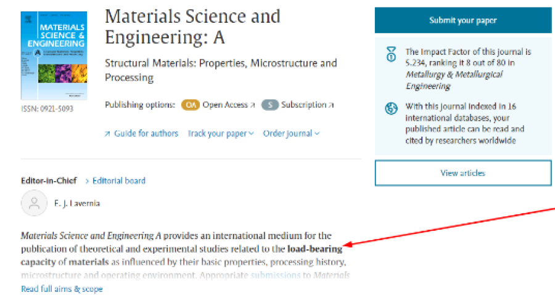Expand the Order journal dropdown
This screenshot has height=295, width=555.
coord(291,134)
